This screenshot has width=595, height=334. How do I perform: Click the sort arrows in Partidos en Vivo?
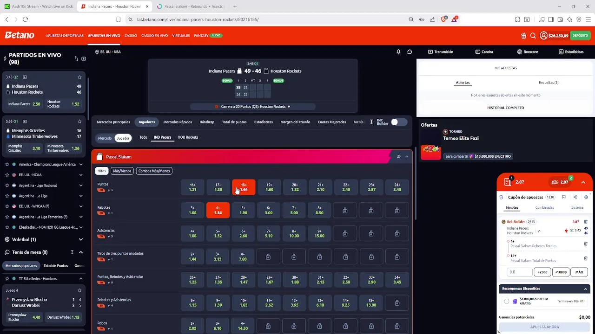(x=76, y=58)
